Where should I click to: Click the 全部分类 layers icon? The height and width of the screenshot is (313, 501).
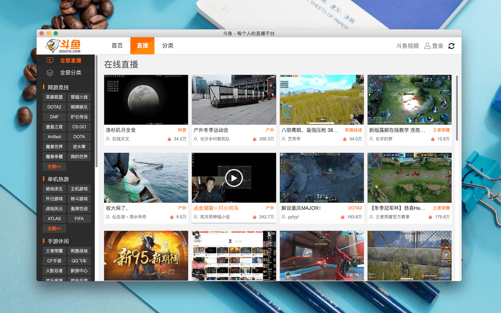pos(50,73)
